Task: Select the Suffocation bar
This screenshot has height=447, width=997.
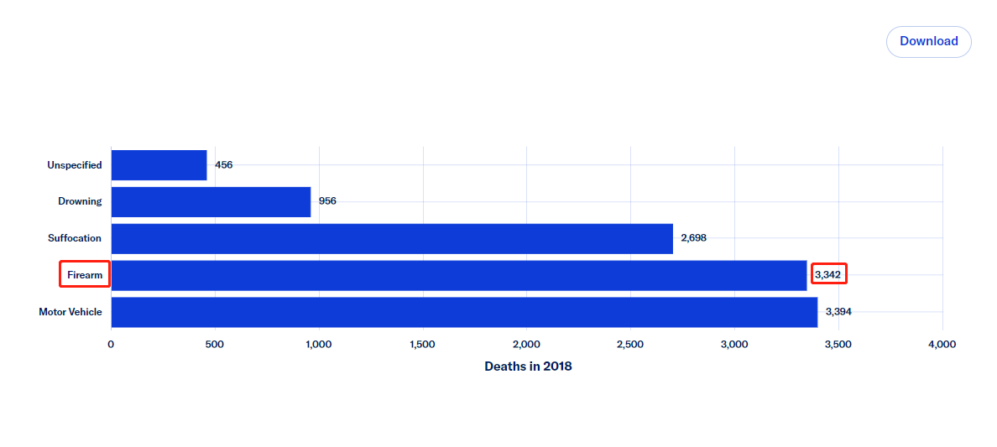Action: tap(391, 238)
